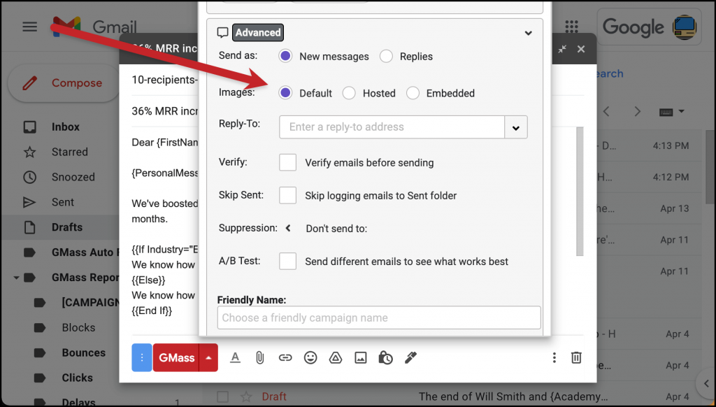716x407 pixels.
Task: Enable Verify emails before sending
Action: click(287, 162)
